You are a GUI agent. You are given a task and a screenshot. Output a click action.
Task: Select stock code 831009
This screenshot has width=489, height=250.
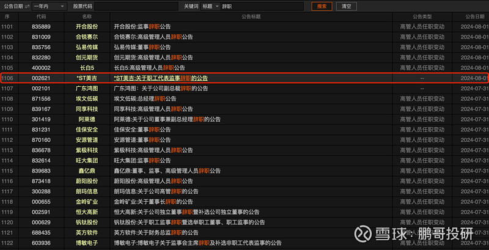point(41,37)
